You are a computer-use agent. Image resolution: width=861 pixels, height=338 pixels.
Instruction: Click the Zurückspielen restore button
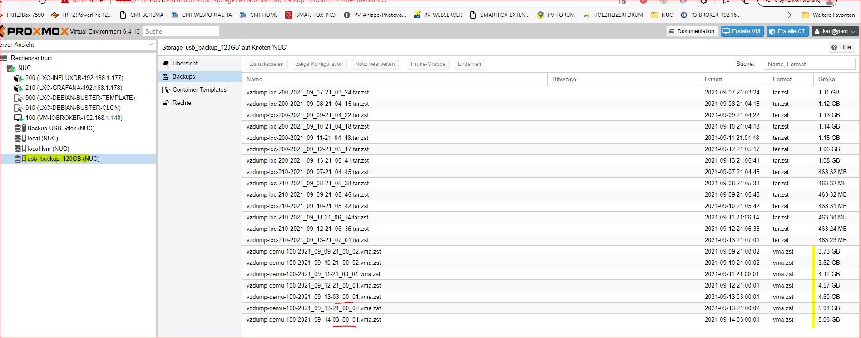(267, 64)
